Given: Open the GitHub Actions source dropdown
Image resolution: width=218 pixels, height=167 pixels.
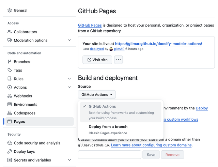Looking at the screenshot, I should tap(97, 94).
